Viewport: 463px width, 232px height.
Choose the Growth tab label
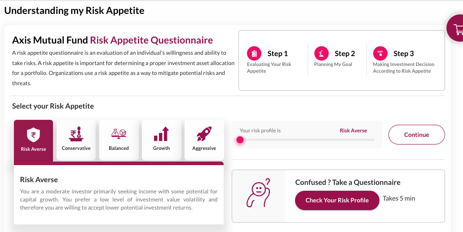point(161,148)
